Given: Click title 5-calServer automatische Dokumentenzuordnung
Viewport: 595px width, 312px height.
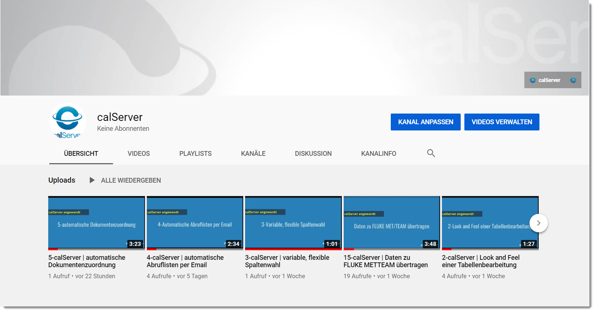Looking at the screenshot, I should 87,261.
